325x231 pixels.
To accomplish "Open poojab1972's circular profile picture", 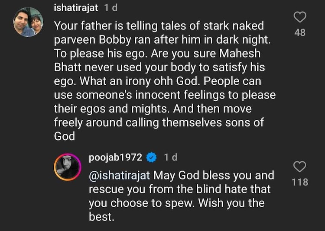I will click(x=68, y=167).
